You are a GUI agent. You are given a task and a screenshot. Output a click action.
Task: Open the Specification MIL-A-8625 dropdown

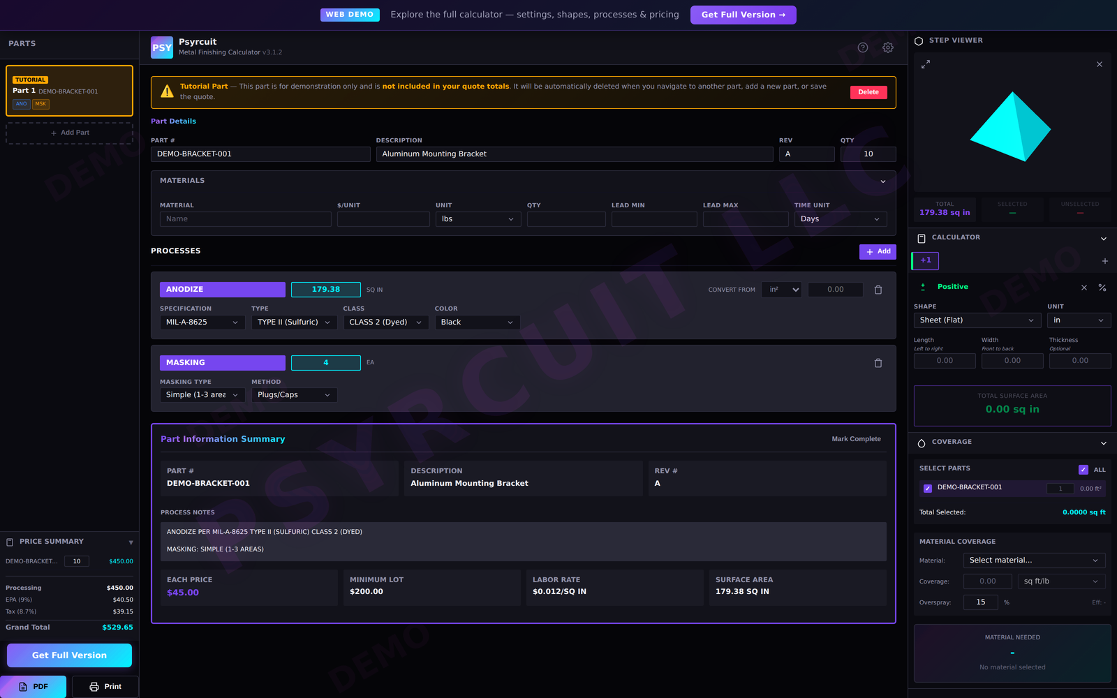point(202,322)
